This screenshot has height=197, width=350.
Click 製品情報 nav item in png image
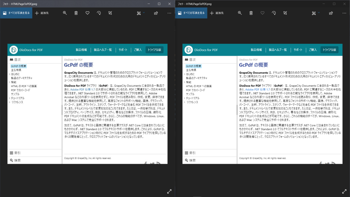[256, 50]
